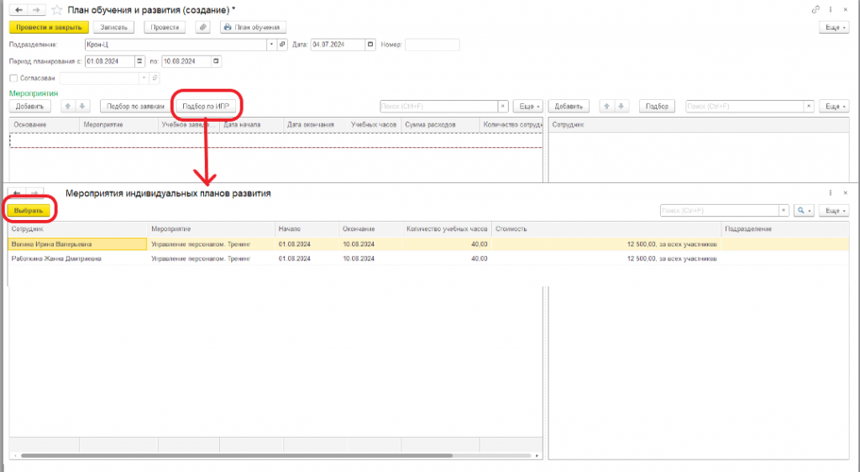Click Провести и закрыть button
Image resolution: width=860 pixels, height=472 pixels.
49,27
